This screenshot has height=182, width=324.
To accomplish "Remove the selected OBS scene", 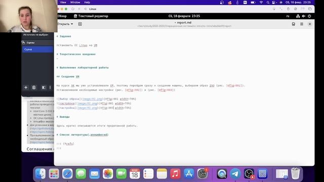I will coord(34,87).
